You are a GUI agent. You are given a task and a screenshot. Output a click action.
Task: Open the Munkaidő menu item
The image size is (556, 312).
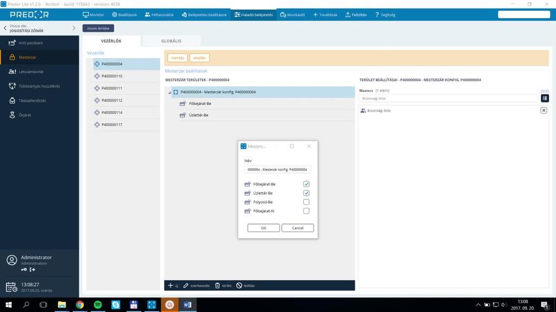[292, 15]
